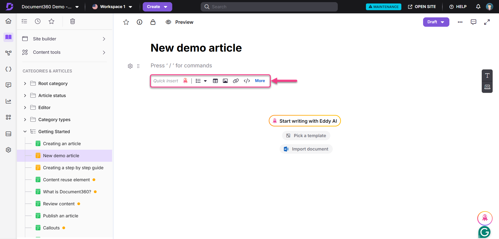Open the Drive storage icon in sidebar

pyautogui.click(x=8, y=134)
